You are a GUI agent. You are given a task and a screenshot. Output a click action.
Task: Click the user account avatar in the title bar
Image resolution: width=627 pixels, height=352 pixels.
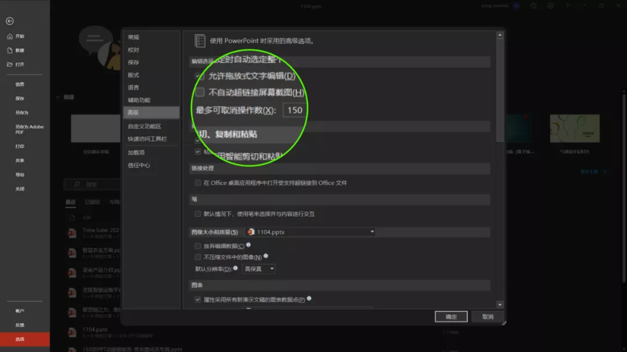[x=517, y=6]
